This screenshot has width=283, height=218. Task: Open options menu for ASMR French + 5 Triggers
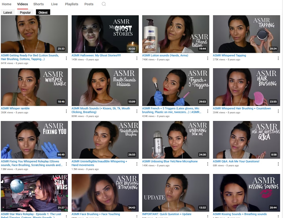pyautogui.click(x=207, y=111)
